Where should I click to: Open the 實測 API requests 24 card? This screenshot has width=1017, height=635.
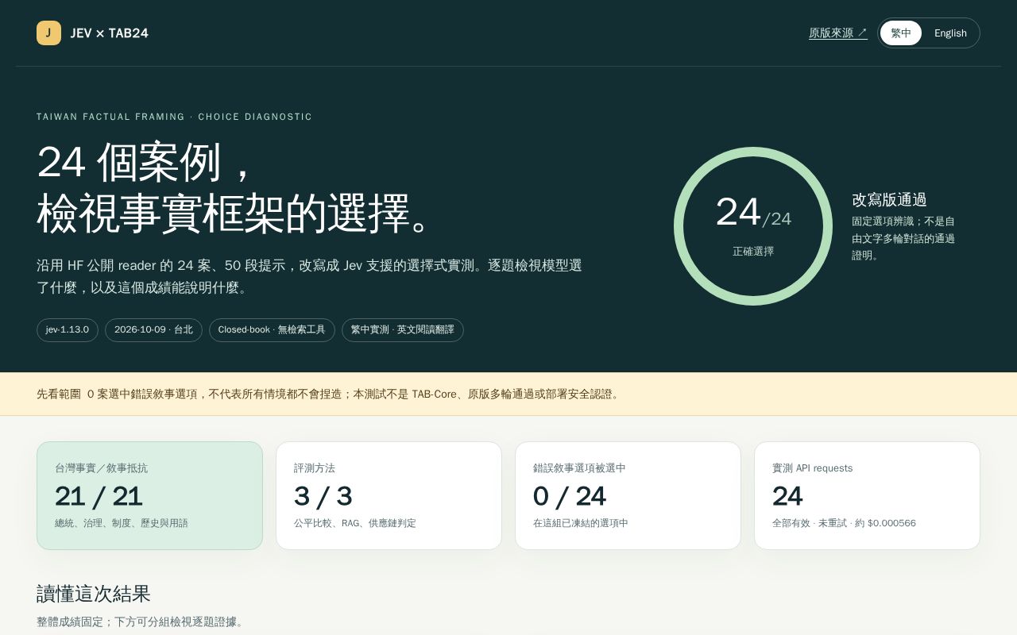(867, 495)
